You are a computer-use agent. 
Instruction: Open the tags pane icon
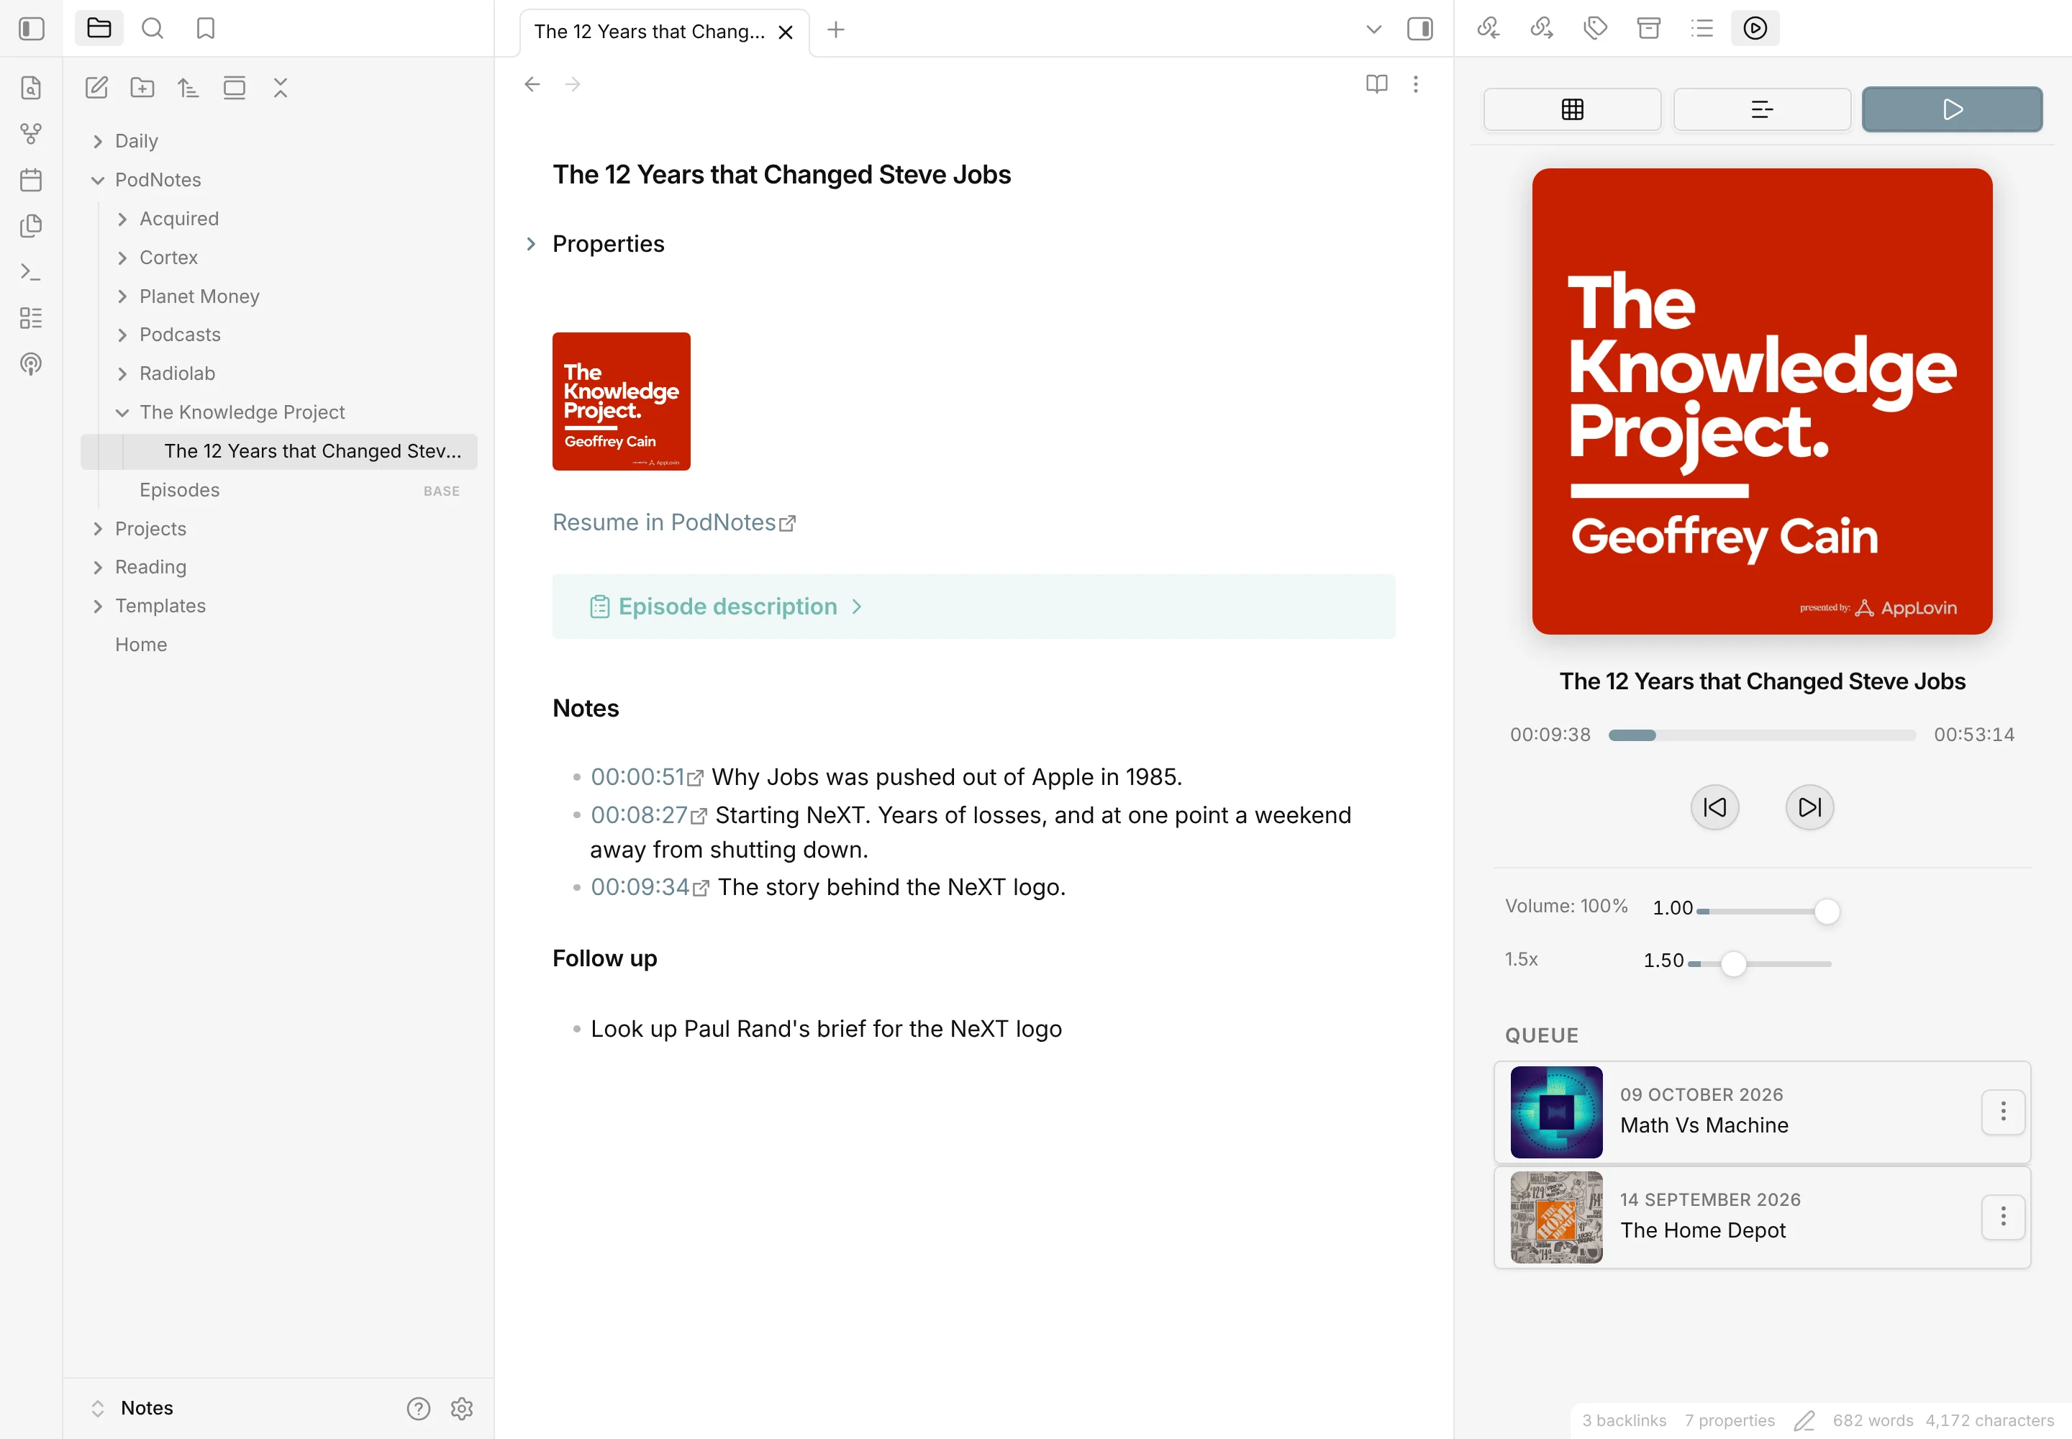click(x=1595, y=29)
